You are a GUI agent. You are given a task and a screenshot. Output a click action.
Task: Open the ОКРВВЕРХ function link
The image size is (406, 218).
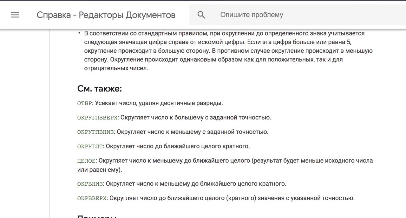click(92, 198)
